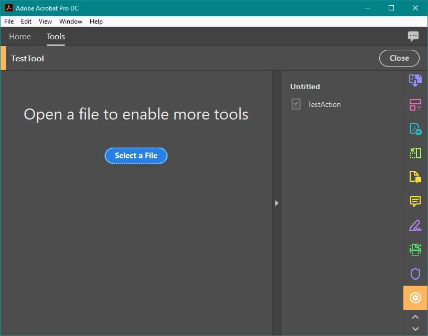Viewport: 428px width, 336px height.
Task: Open the Edit menu
Action: click(x=26, y=21)
